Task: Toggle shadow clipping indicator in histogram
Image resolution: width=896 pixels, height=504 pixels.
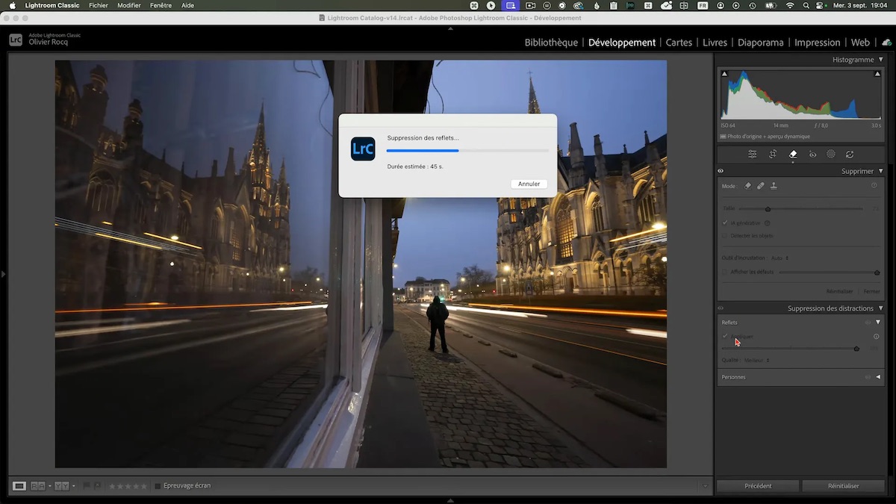Action: coord(724,73)
